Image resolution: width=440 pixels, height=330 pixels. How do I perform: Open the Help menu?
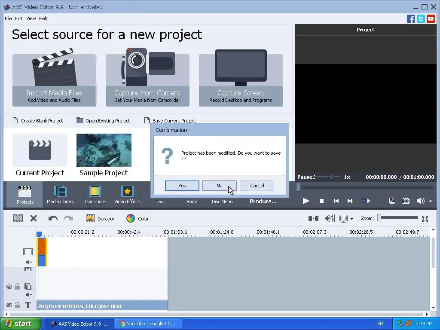(x=43, y=18)
